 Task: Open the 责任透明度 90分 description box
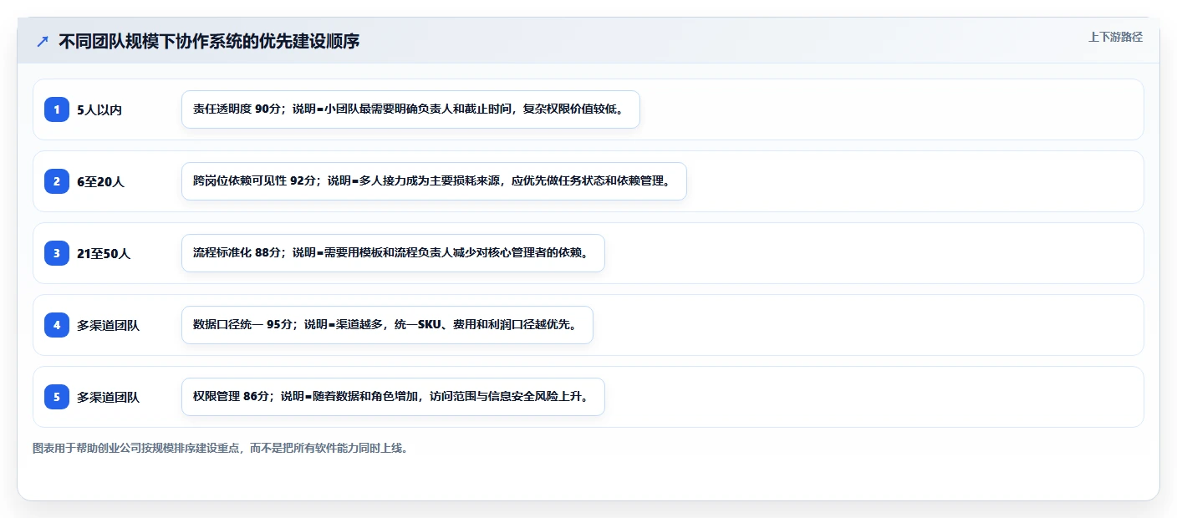coord(410,109)
